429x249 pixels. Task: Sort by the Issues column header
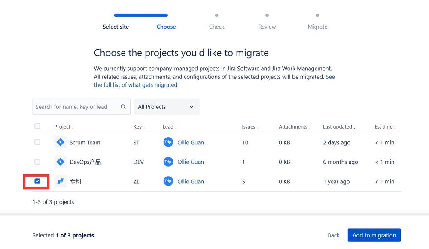[250, 127]
